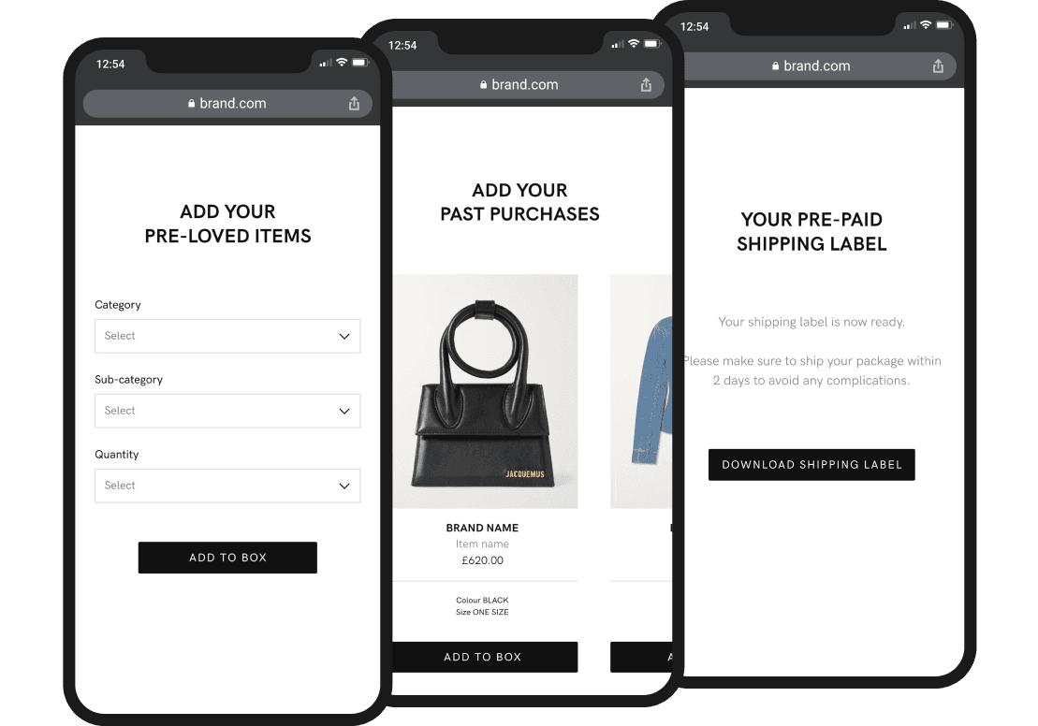Select the blue denim jacket image
Viewport: 1038px width, 726px height.
click(641, 392)
